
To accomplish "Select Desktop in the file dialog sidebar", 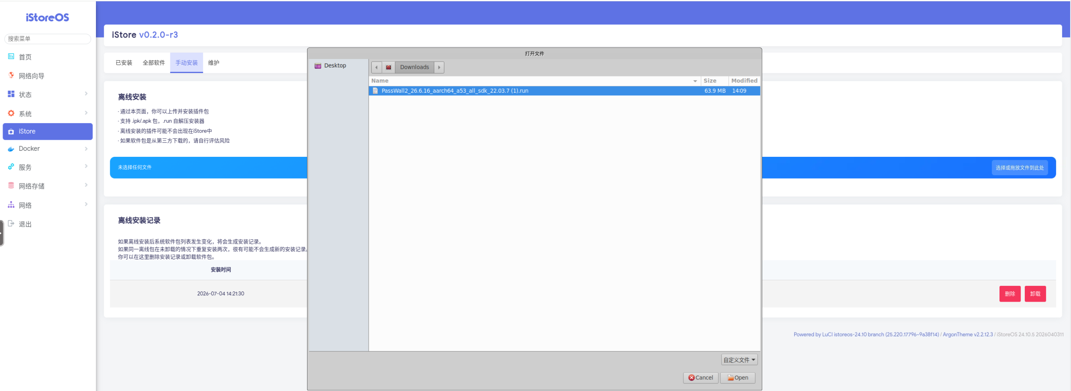I will click(338, 66).
